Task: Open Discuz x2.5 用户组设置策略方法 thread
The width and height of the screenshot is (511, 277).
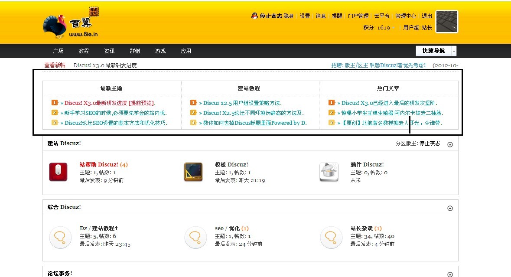Action: (x=242, y=103)
